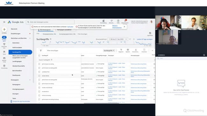Click the Aufrufen link in the banner
The height and width of the screenshot is (116, 207).
coord(70,27)
